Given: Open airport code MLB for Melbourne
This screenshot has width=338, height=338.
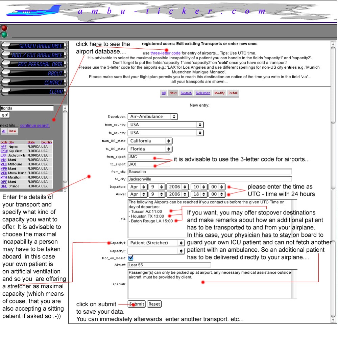Looking at the screenshot, I should coord(4,164).
